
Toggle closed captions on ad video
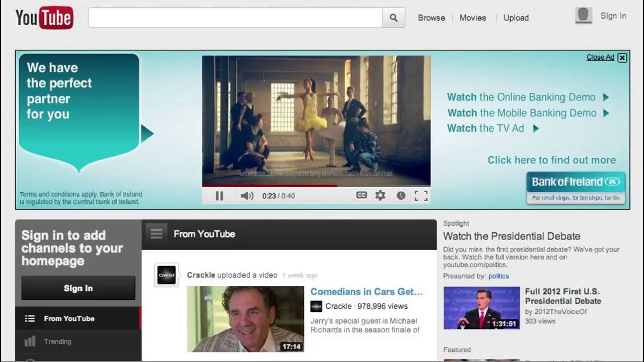361,195
